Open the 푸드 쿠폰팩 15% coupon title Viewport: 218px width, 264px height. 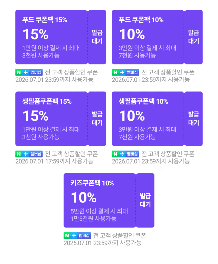click(x=45, y=20)
